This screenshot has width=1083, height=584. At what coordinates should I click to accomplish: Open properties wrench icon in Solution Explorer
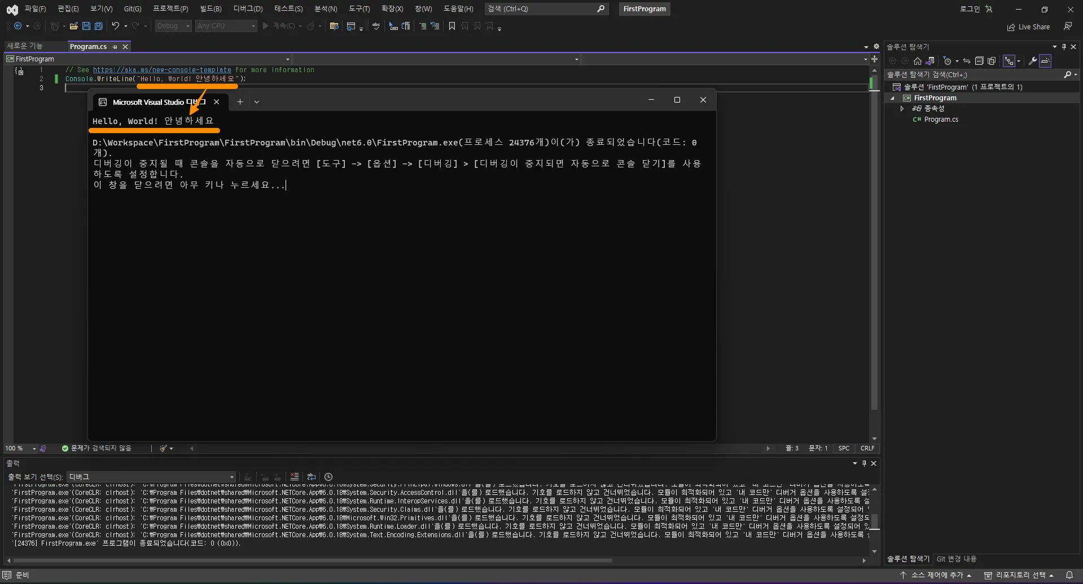[1033, 61]
